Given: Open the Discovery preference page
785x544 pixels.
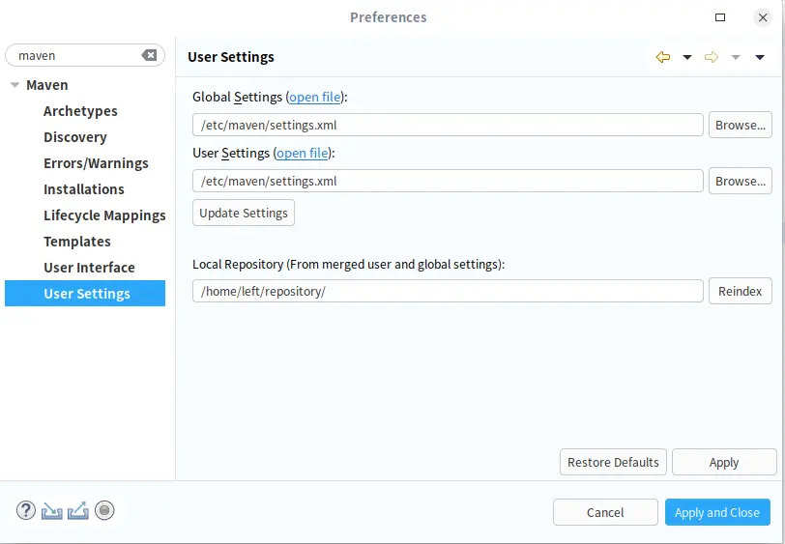Looking at the screenshot, I should (x=75, y=137).
